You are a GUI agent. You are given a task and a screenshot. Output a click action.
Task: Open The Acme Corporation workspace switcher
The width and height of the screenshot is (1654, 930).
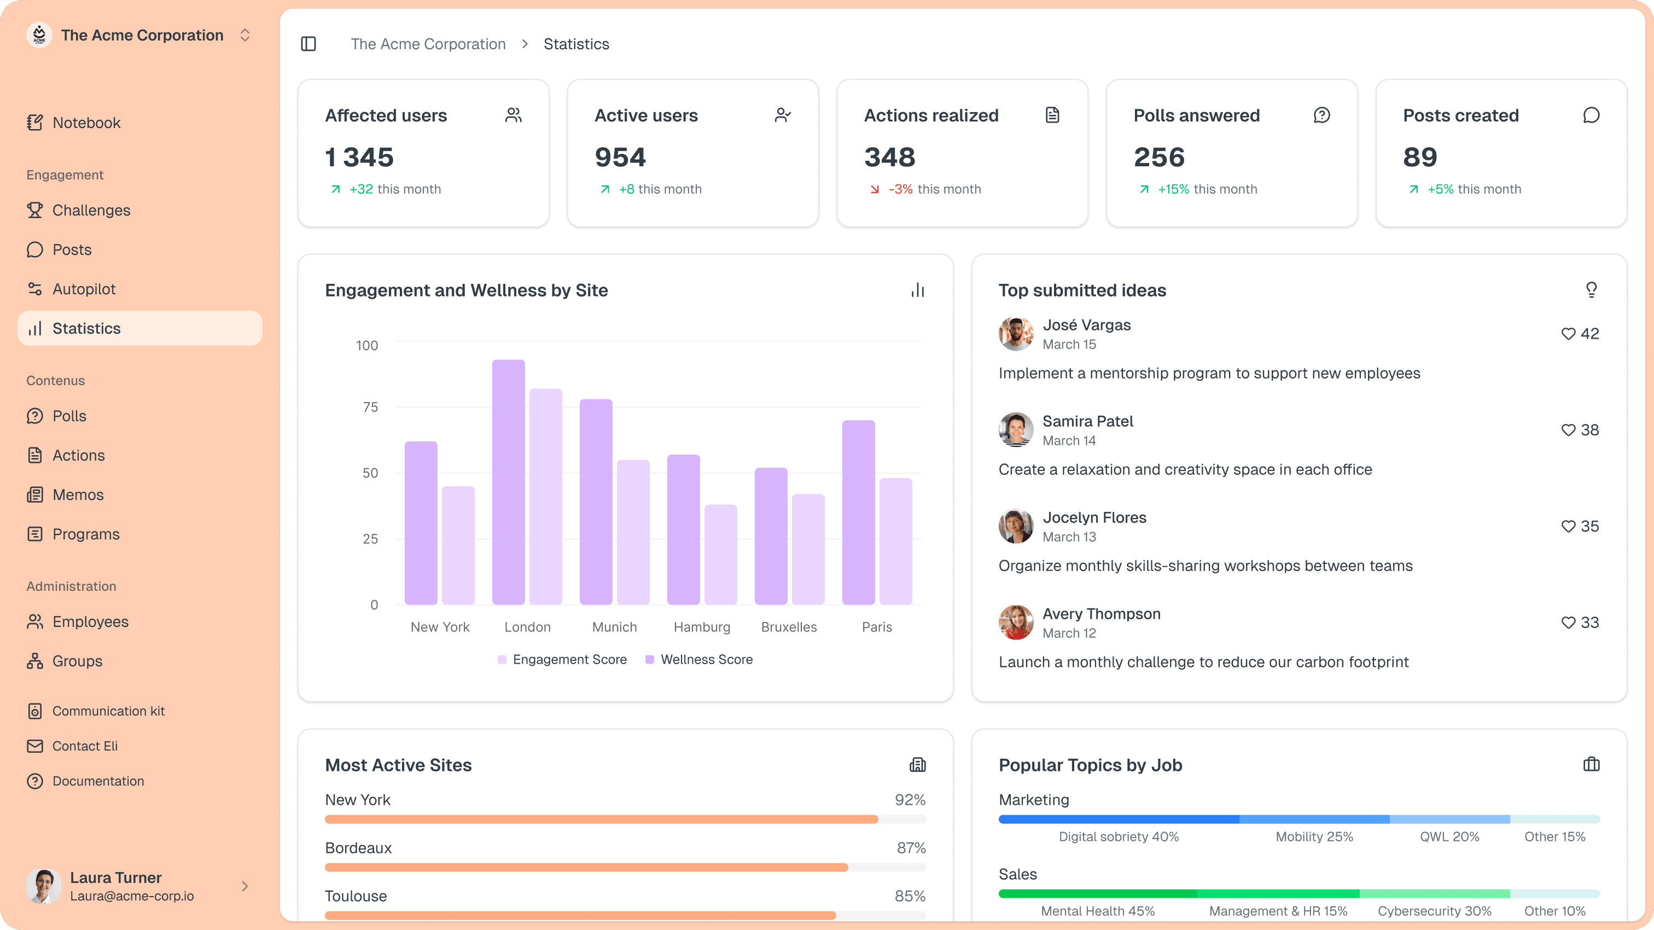click(x=244, y=36)
